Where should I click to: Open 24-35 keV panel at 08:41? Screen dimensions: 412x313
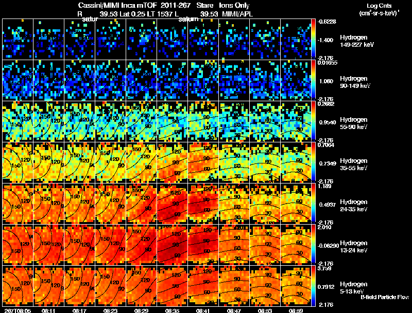tap(203, 204)
